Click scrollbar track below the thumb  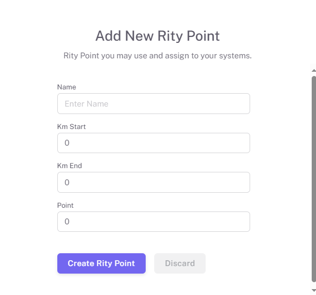[314, 285]
